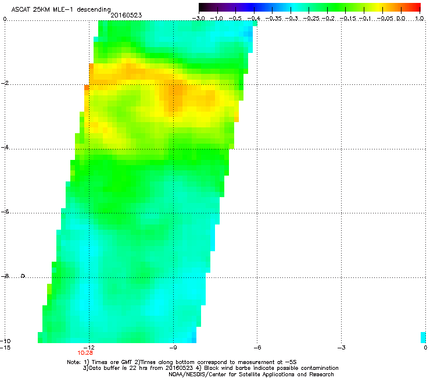Click the red timestamp "10:28"

pos(85,353)
